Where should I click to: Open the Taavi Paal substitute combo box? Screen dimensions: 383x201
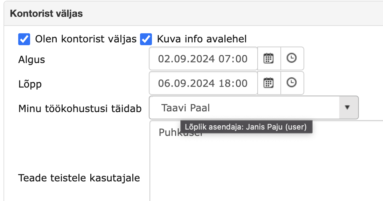[x=254, y=108]
